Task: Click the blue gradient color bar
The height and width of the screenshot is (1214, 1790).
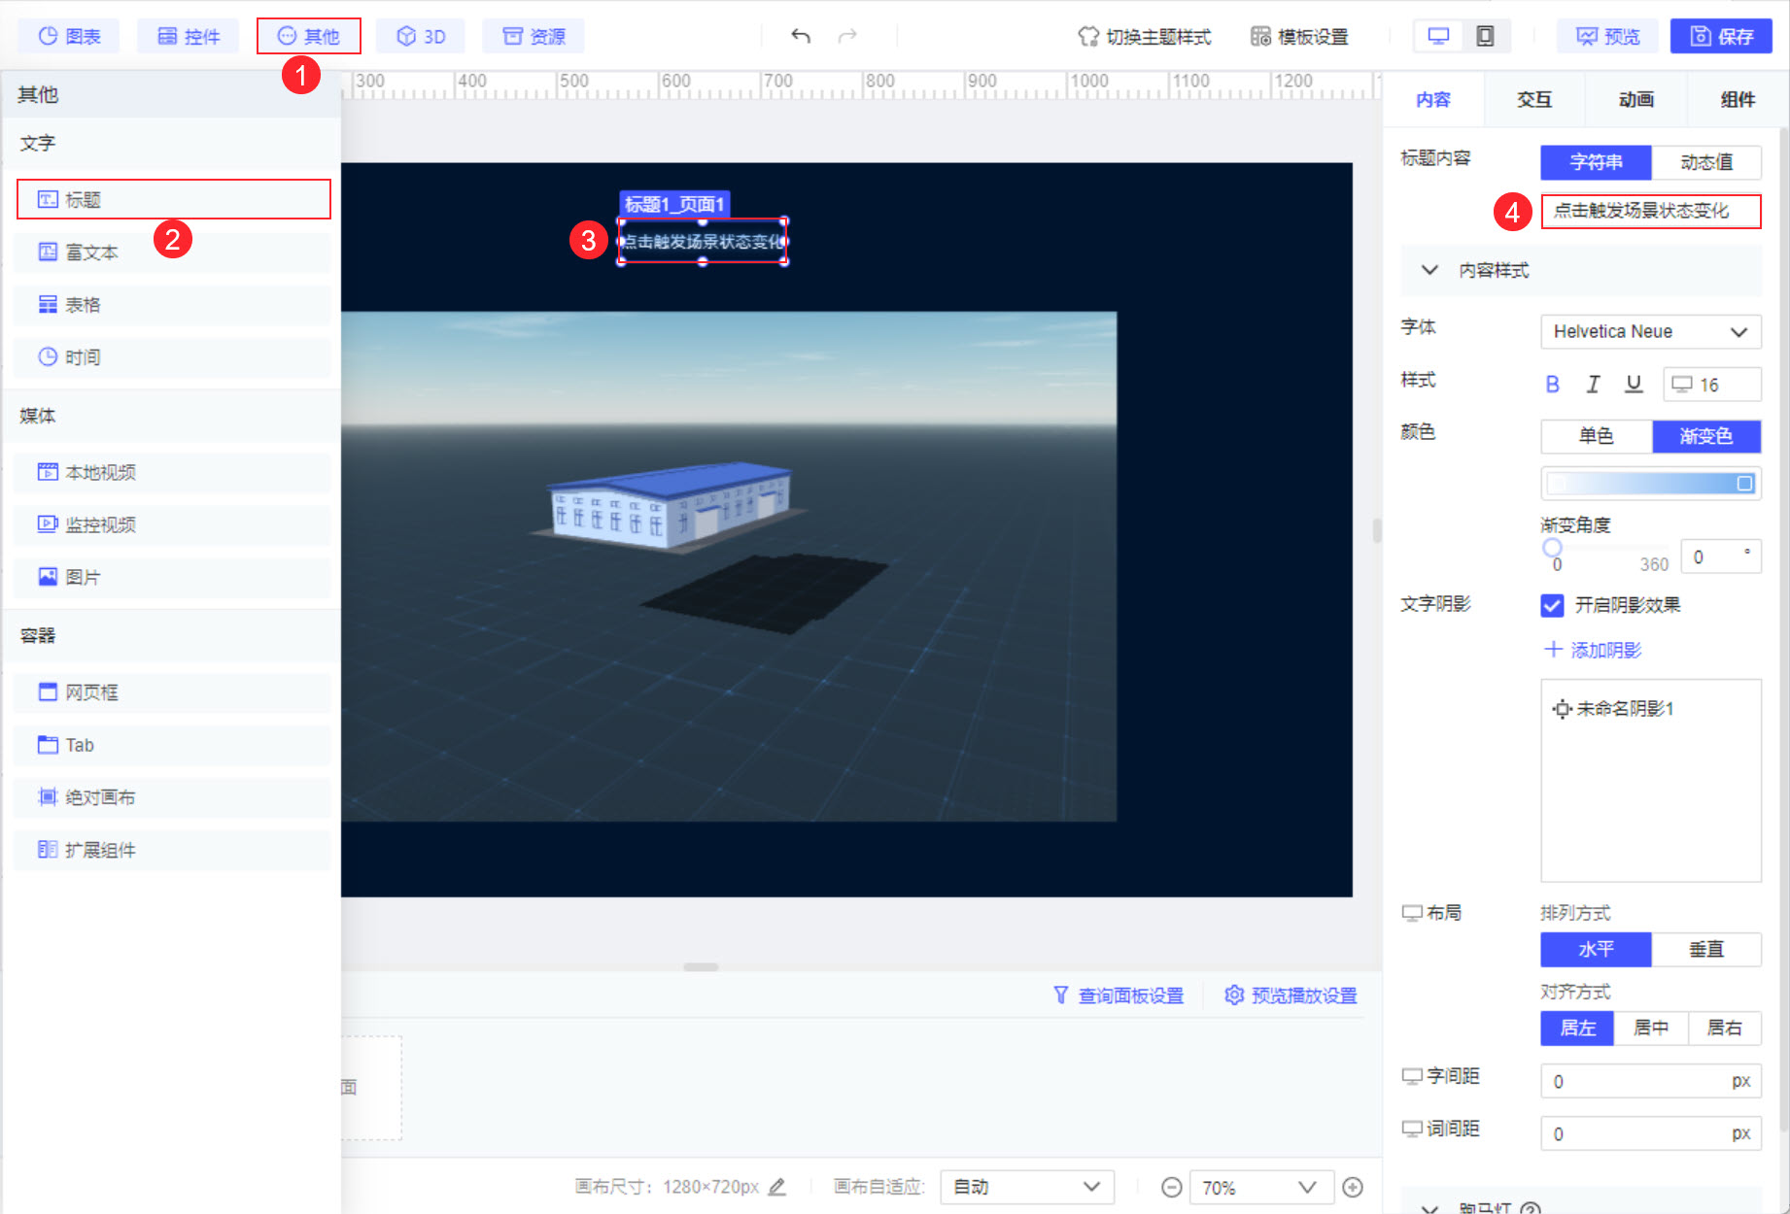Action: (x=1651, y=484)
